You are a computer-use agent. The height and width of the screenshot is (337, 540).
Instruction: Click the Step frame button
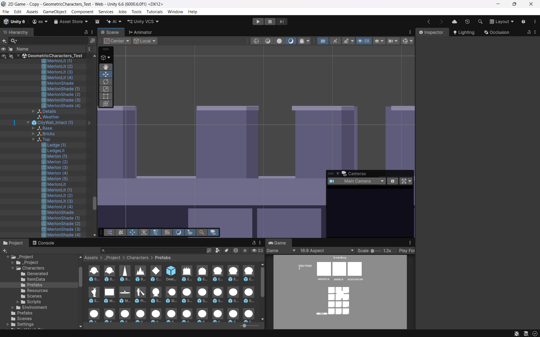[282, 22]
